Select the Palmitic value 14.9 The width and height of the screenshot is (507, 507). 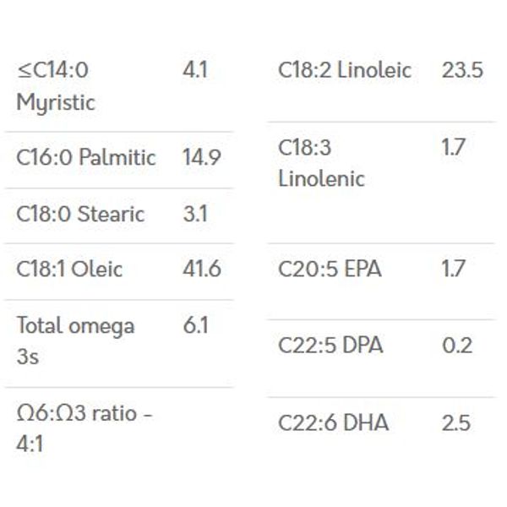[x=202, y=158]
